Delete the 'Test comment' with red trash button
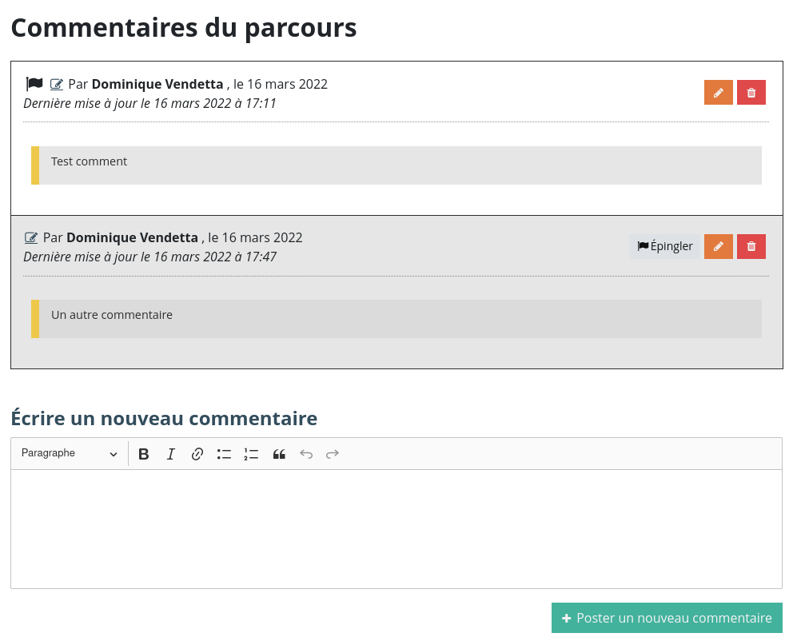 click(751, 93)
